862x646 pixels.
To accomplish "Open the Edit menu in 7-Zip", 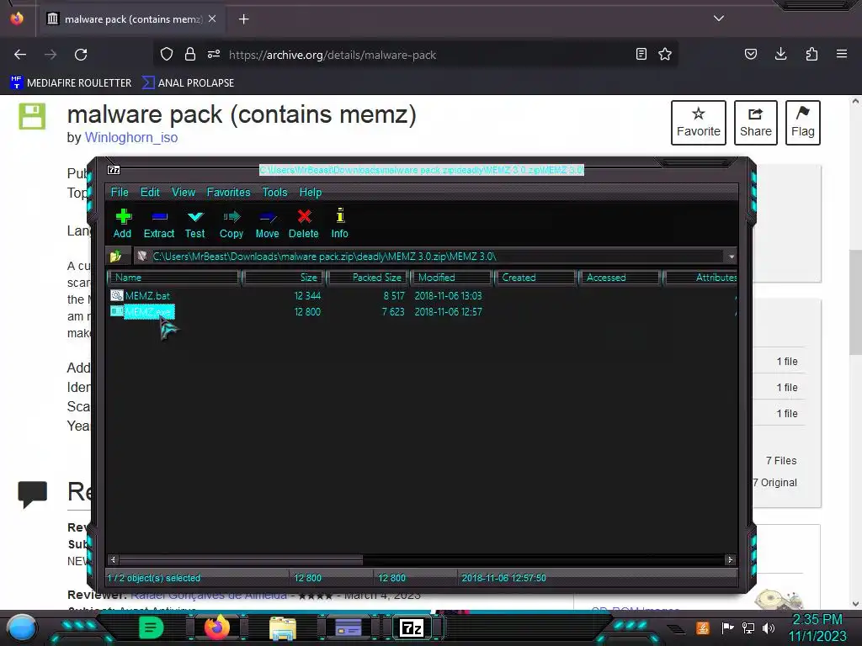I will [150, 193].
